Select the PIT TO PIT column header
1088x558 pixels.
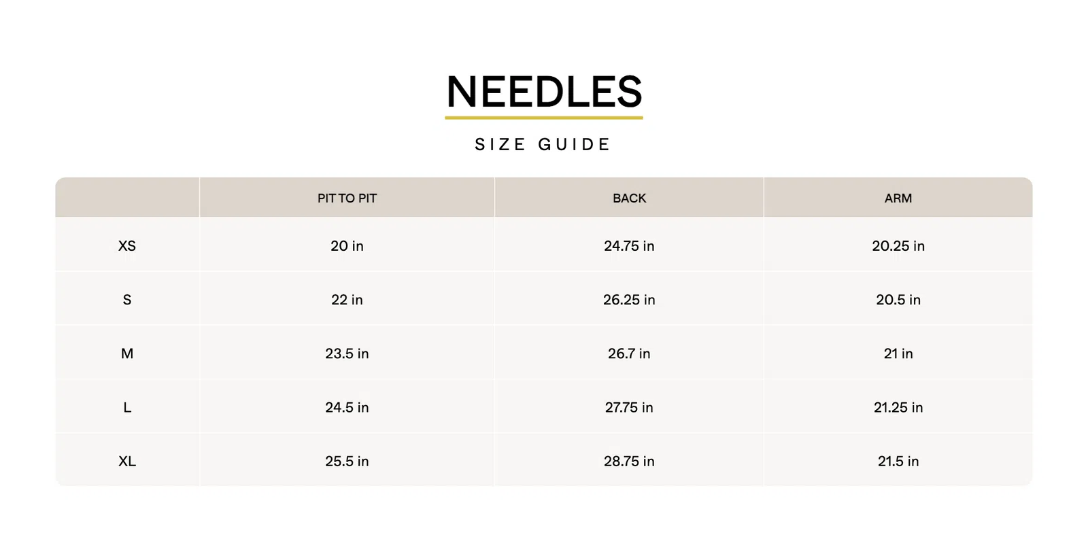tap(347, 198)
